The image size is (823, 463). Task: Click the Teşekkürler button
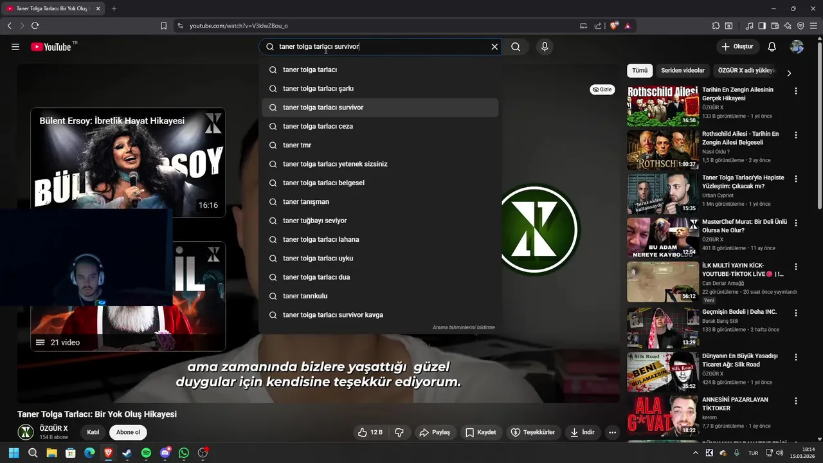[x=533, y=432]
